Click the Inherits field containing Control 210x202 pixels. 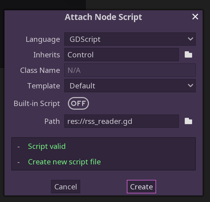click(122, 55)
